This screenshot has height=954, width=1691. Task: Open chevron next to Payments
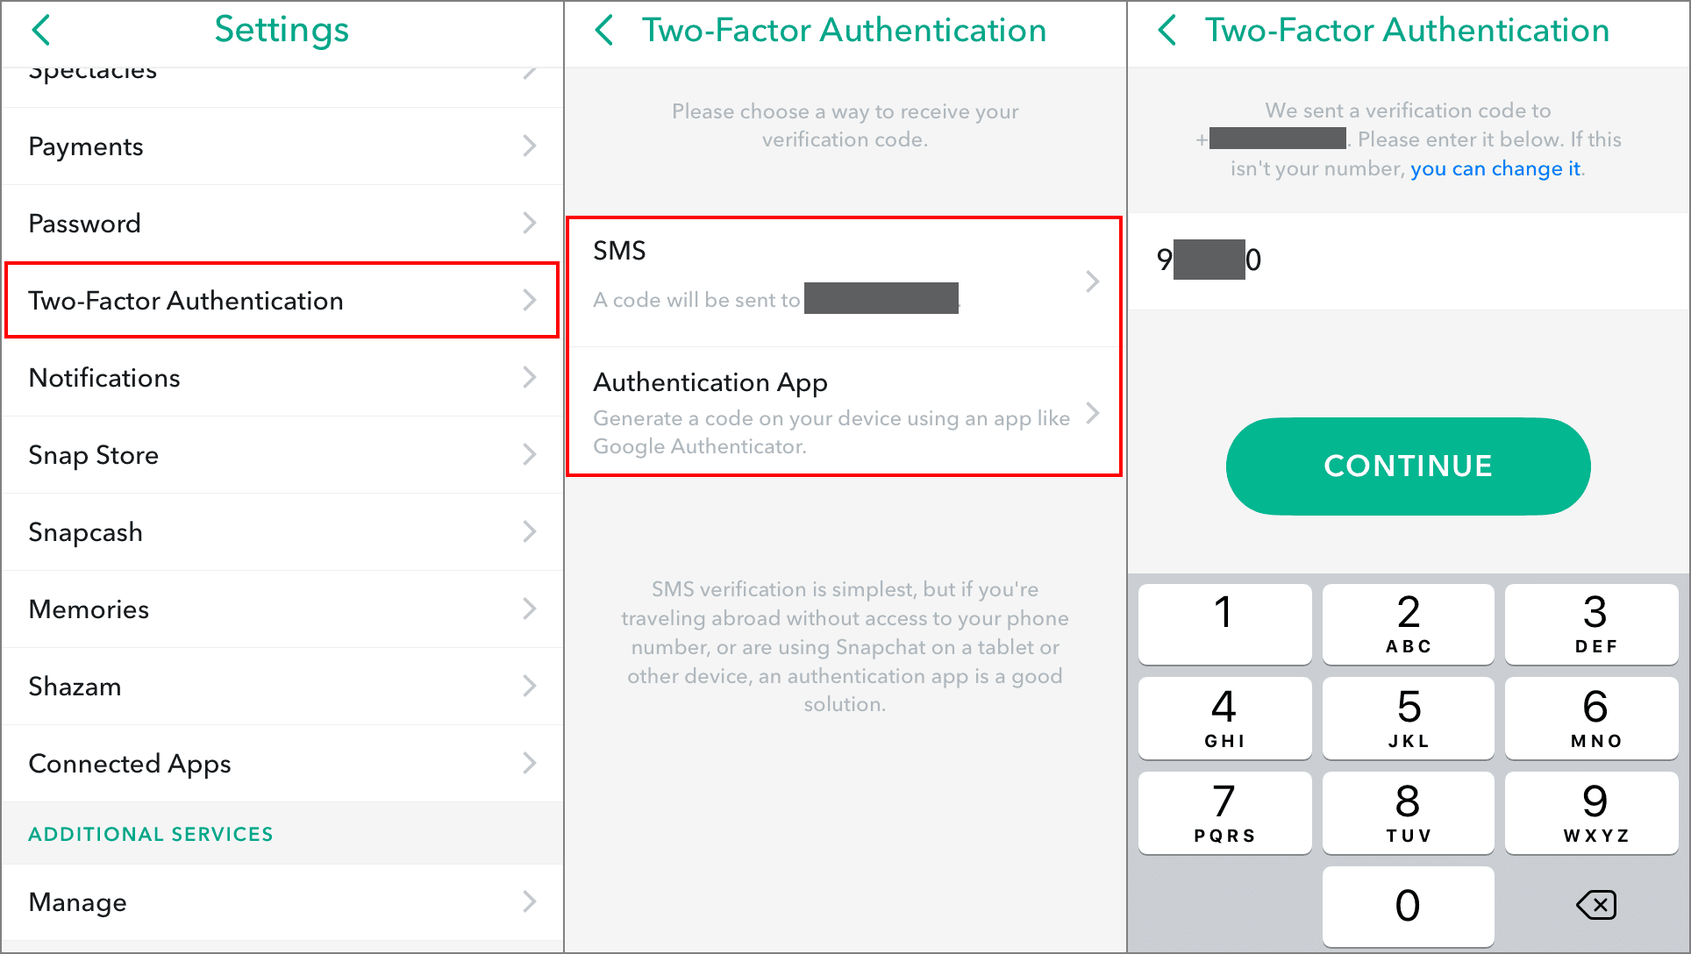[529, 146]
